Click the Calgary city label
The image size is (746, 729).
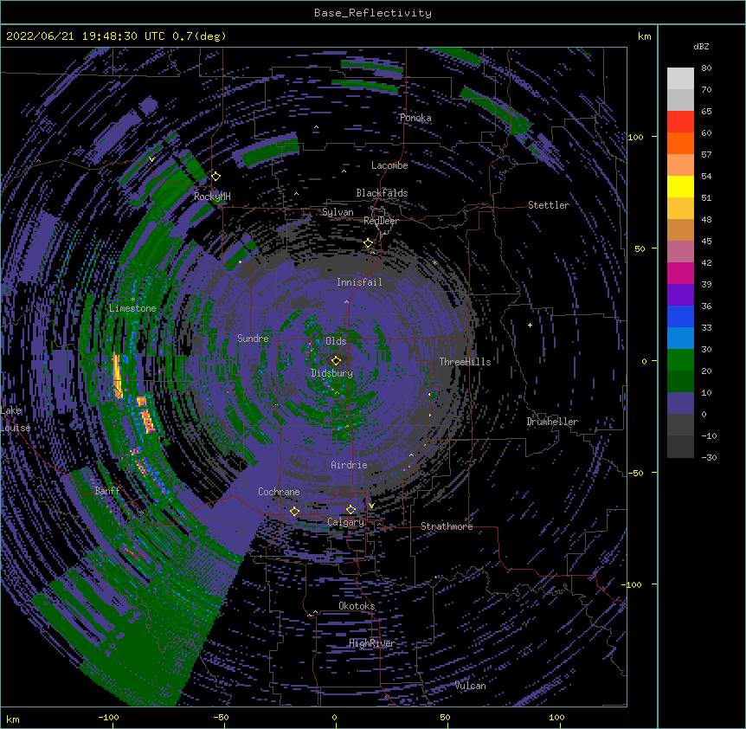point(346,522)
